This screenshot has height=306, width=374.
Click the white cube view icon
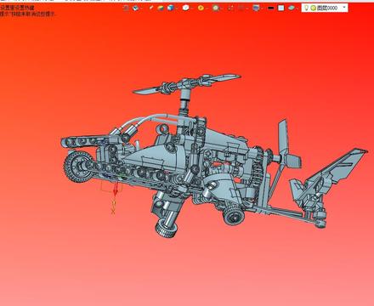coord(186,8)
